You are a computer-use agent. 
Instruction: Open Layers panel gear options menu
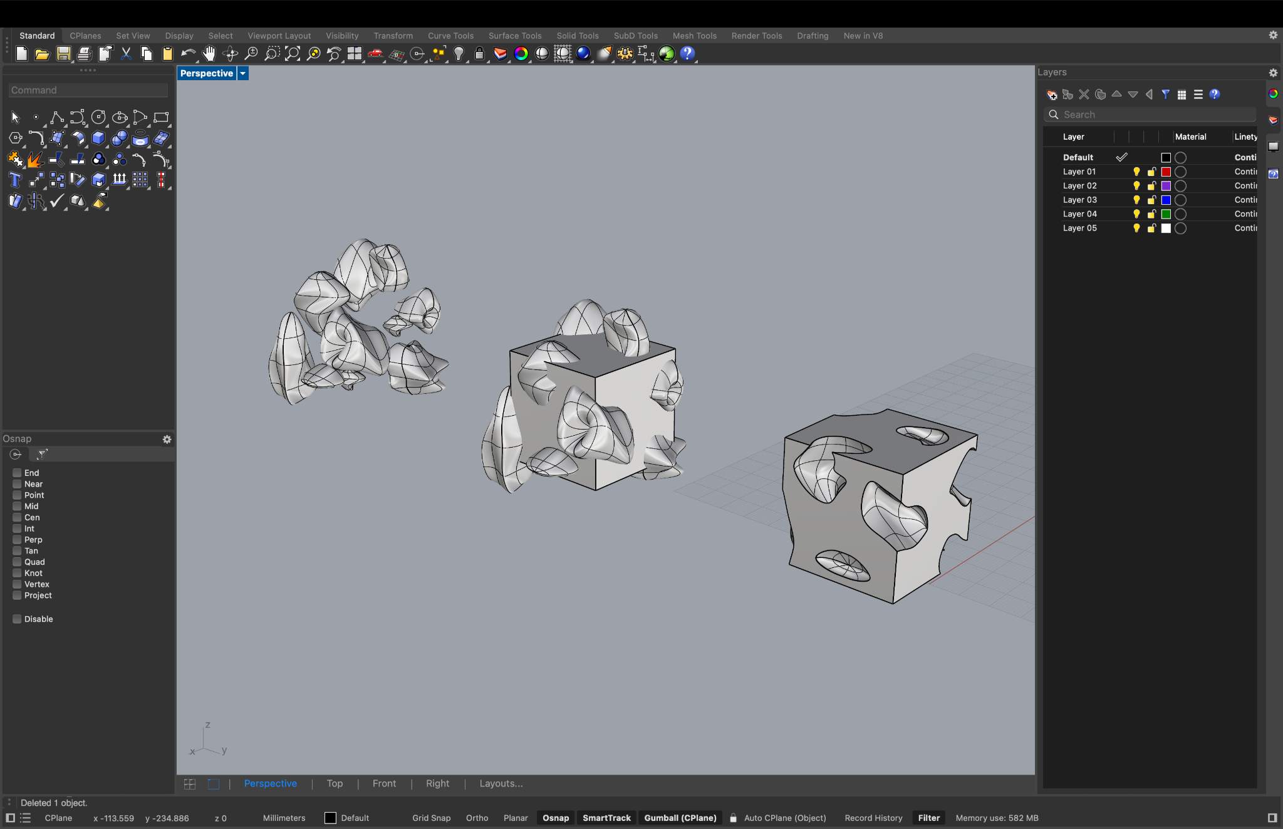tap(1273, 73)
